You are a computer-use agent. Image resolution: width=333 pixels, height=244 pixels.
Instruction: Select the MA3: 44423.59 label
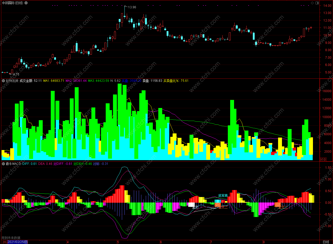(x=98, y=81)
